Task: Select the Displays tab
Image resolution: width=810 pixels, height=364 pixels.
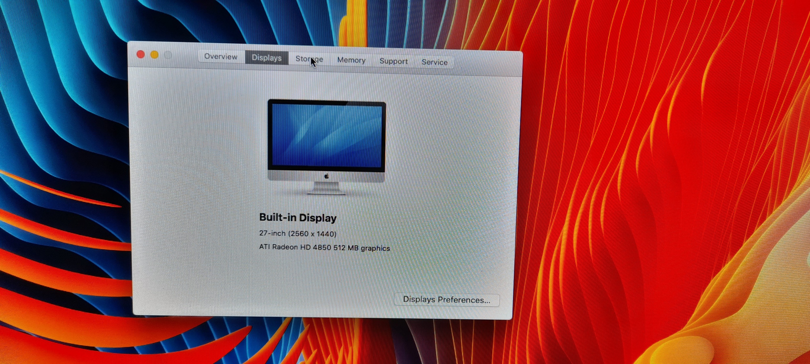Action: tap(267, 58)
